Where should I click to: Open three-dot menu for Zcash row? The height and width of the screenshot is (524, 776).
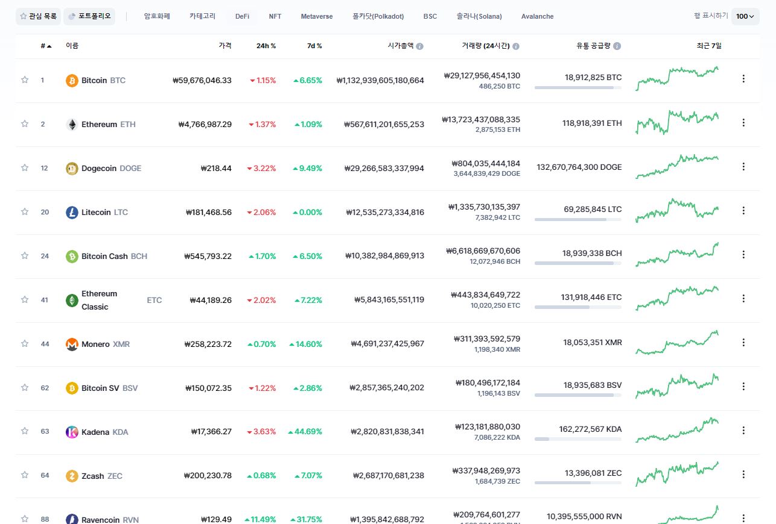[x=743, y=474]
